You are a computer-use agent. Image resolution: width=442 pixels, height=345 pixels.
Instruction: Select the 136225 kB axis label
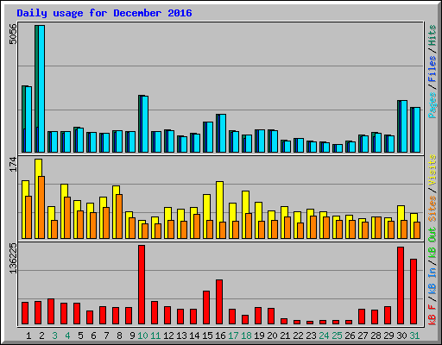(13, 258)
